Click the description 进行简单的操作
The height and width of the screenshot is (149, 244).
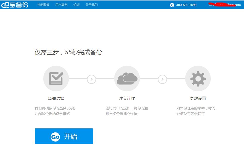[x=127, y=111]
